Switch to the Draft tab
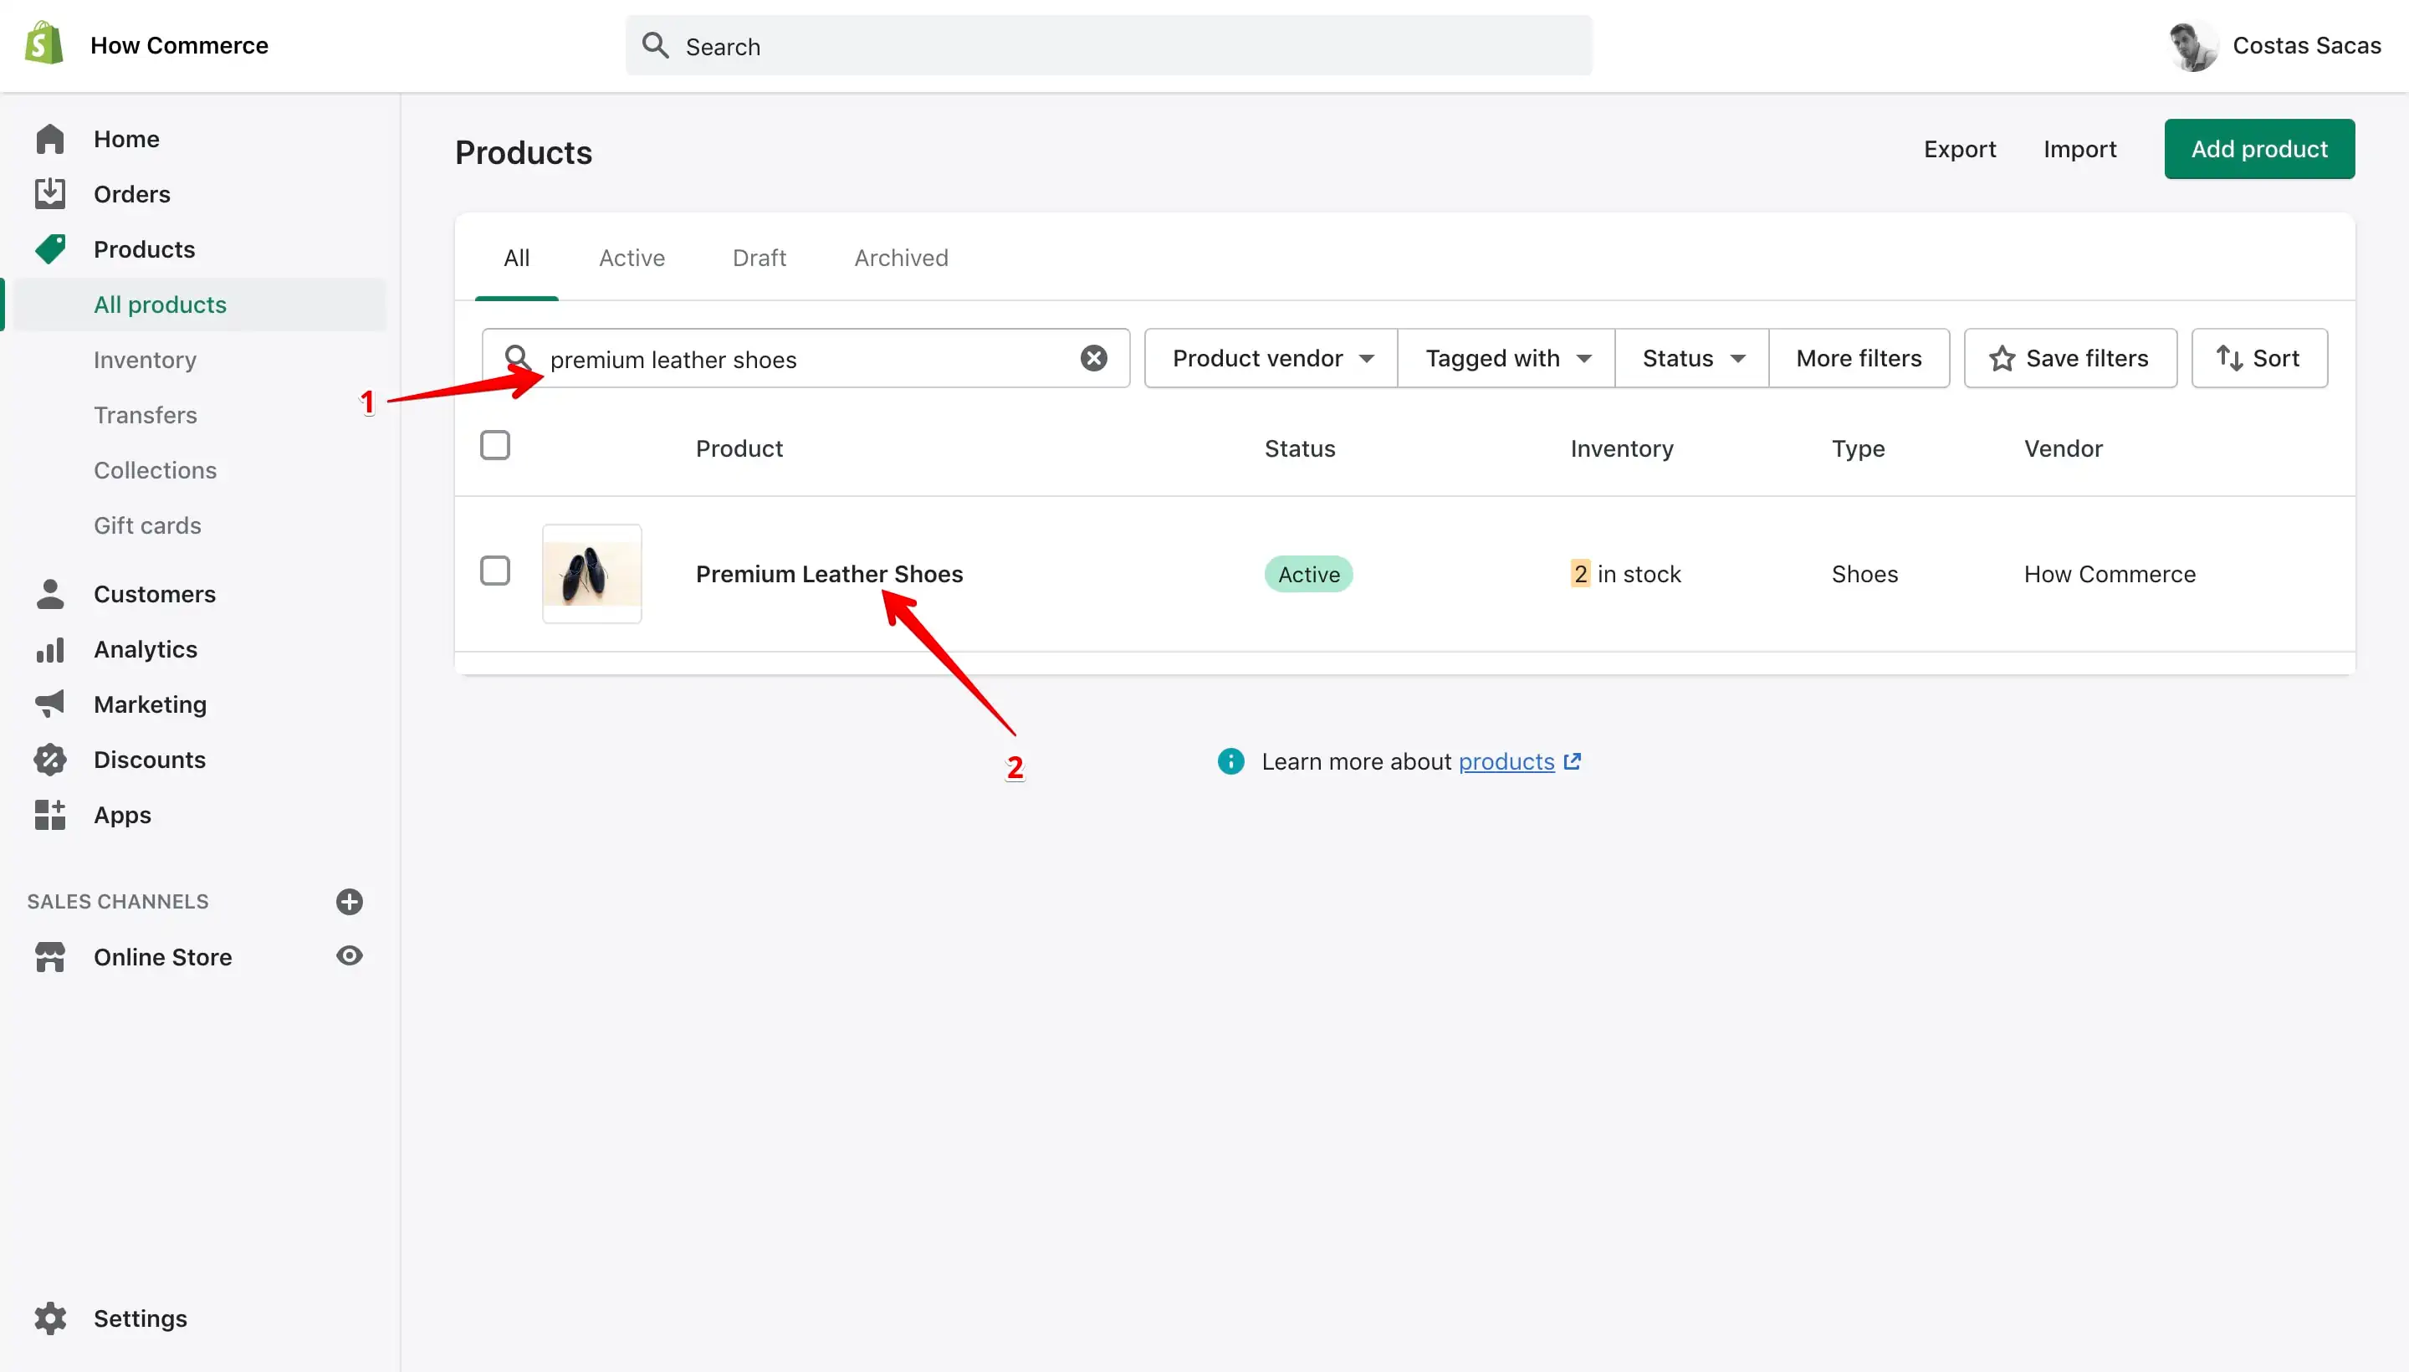Image resolution: width=2409 pixels, height=1372 pixels. tap(759, 259)
